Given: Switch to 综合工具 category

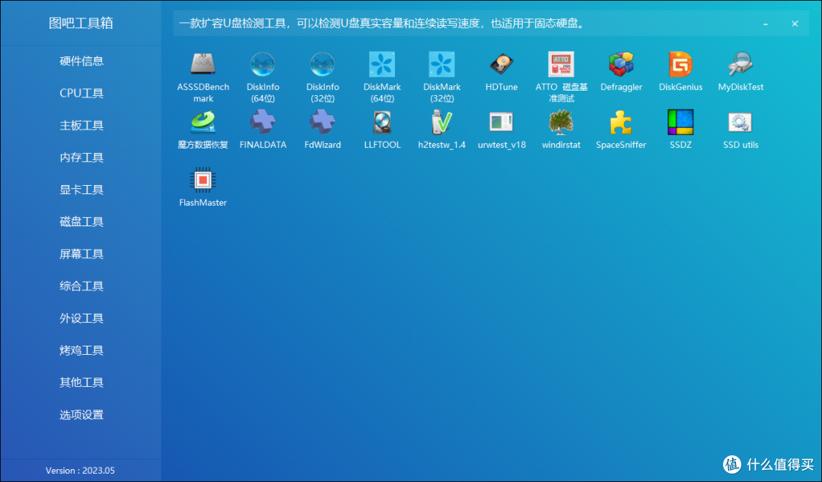Looking at the screenshot, I should tap(81, 286).
